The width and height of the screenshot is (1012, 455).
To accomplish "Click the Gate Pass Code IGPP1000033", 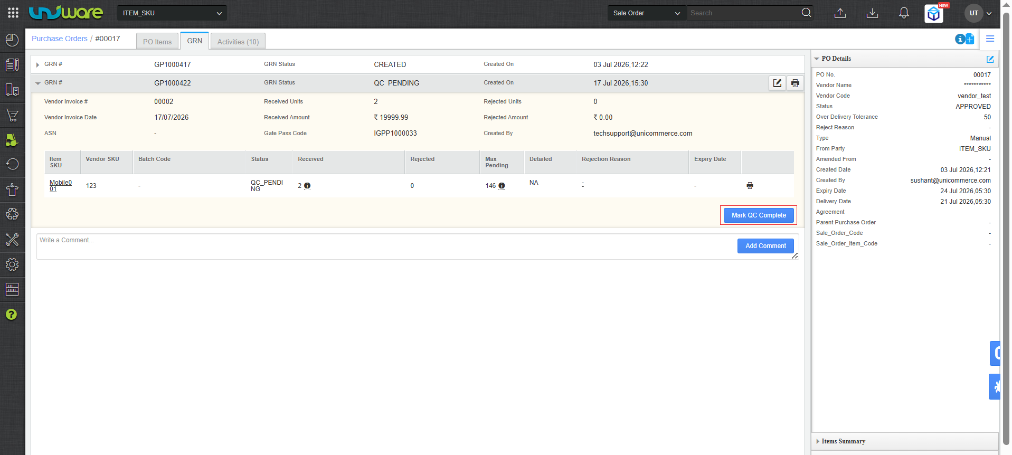I will (x=395, y=134).
